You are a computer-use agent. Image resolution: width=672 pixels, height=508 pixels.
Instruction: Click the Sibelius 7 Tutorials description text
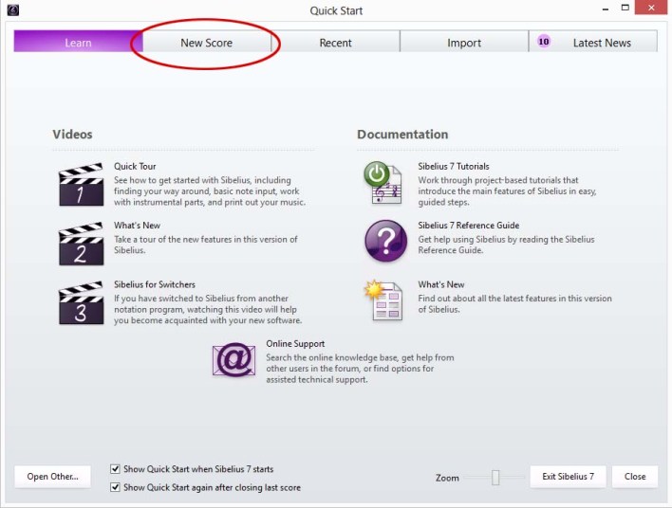[x=508, y=191]
